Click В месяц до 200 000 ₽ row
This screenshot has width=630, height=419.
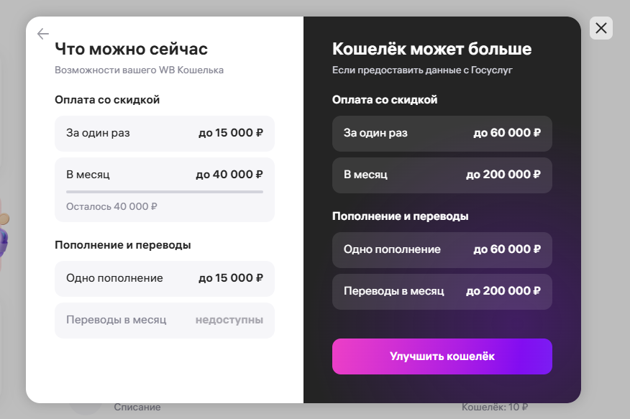coord(442,175)
